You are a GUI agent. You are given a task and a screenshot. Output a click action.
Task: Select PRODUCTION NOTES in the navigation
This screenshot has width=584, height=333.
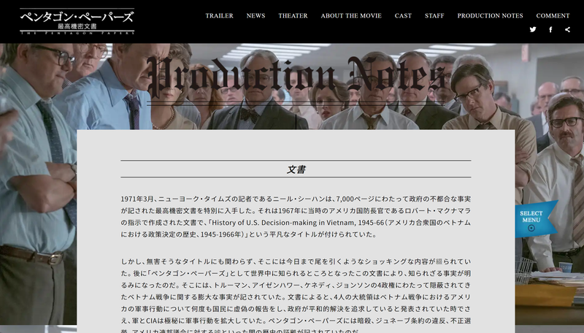[490, 15]
